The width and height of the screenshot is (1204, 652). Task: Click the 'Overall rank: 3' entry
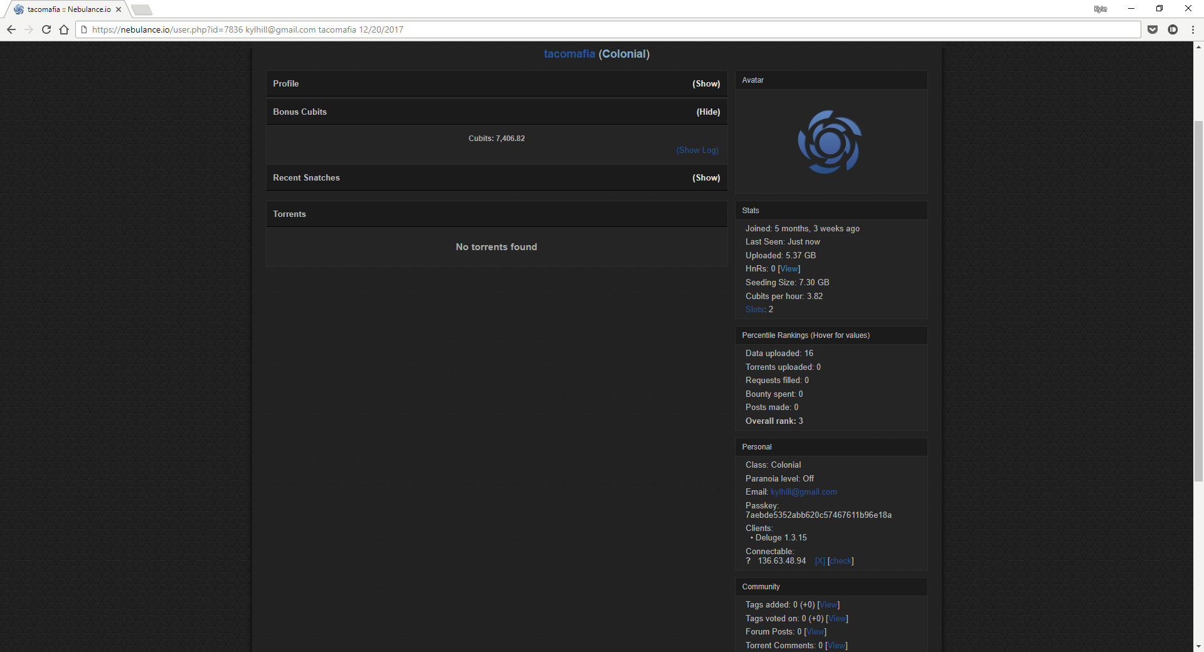(x=774, y=421)
